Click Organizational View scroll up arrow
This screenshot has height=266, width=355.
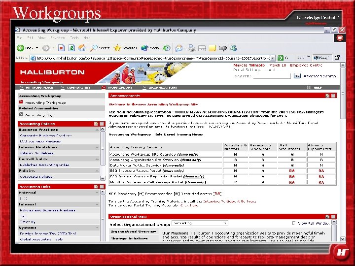pyautogui.click(x=334, y=222)
